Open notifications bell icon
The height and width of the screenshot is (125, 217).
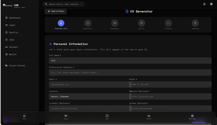[204, 4]
